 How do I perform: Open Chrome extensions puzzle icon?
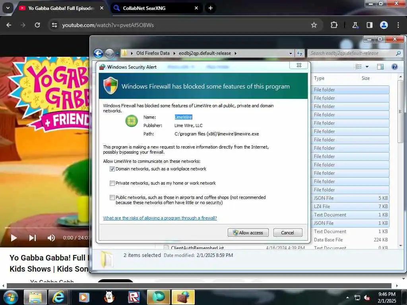[334, 25]
